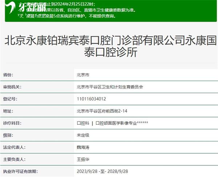Screen dimensions: 218x177
Task: Click the notice line about 2024年2月25日22时
Action: click(57, 4)
